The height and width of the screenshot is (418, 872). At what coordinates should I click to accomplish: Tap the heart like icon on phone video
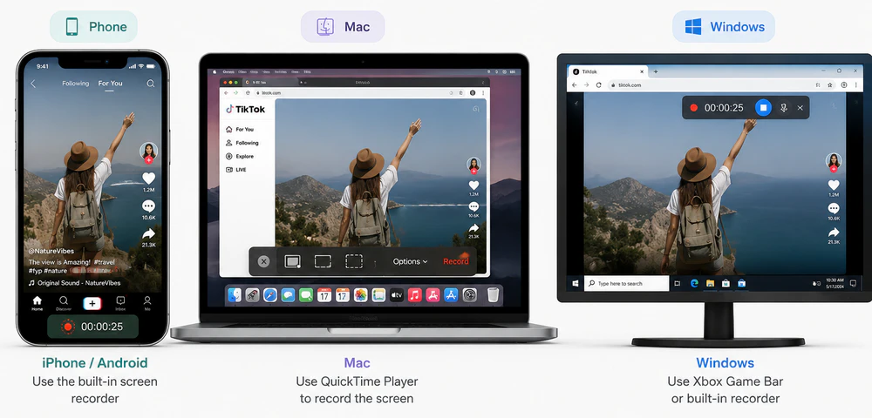tap(148, 179)
